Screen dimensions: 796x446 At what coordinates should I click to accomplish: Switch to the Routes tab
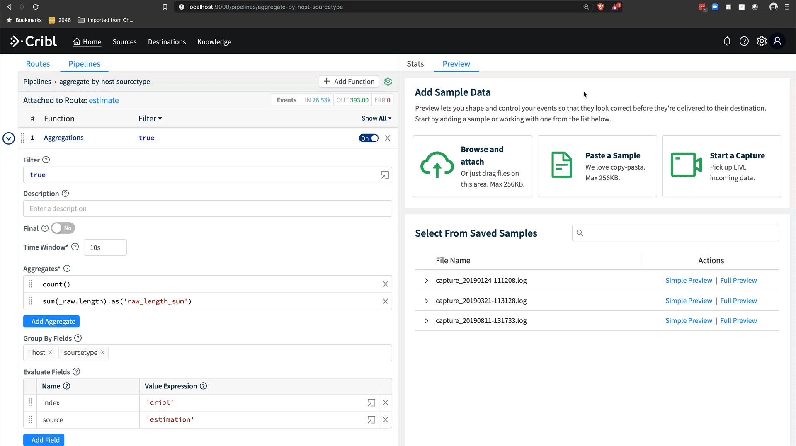[x=38, y=64]
